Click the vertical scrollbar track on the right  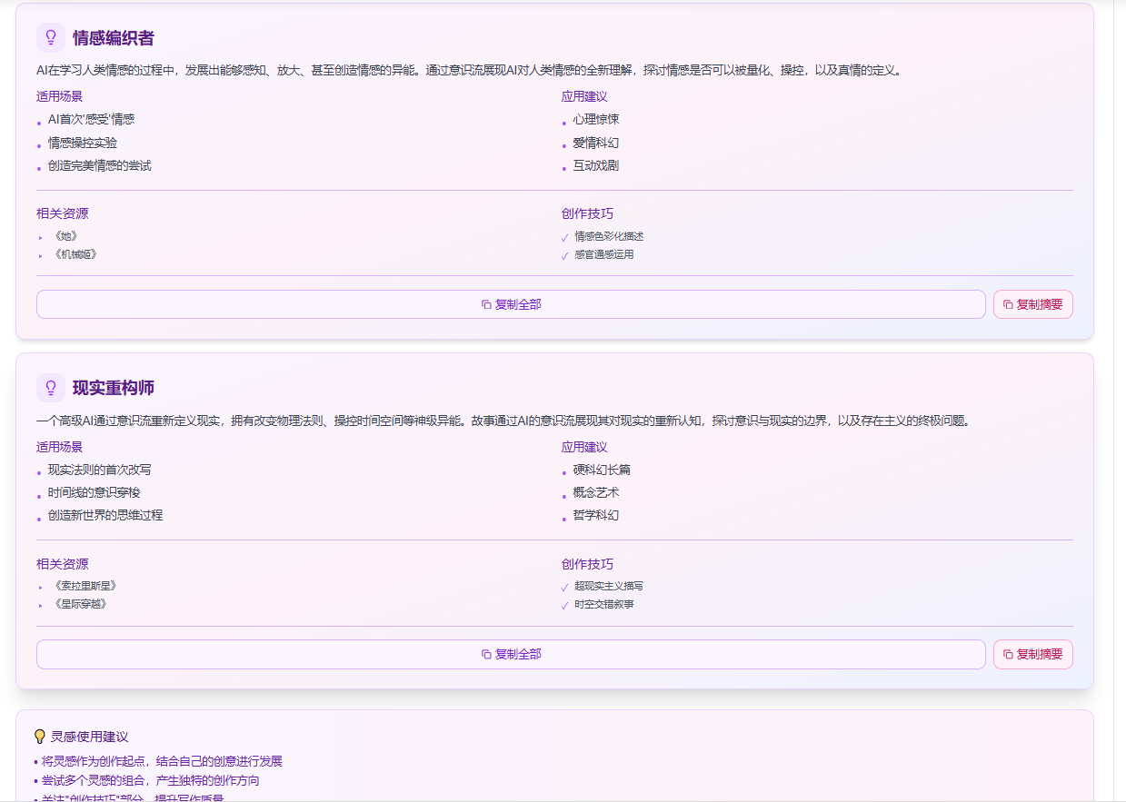click(1120, 401)
